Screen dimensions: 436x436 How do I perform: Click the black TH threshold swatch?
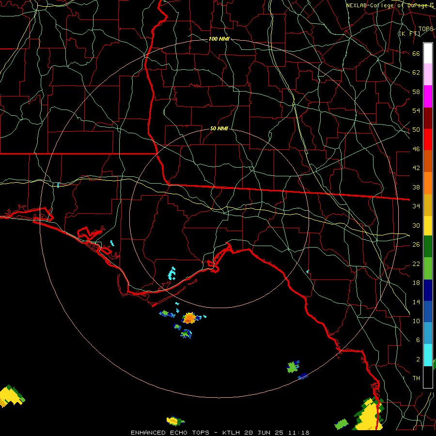428,376
